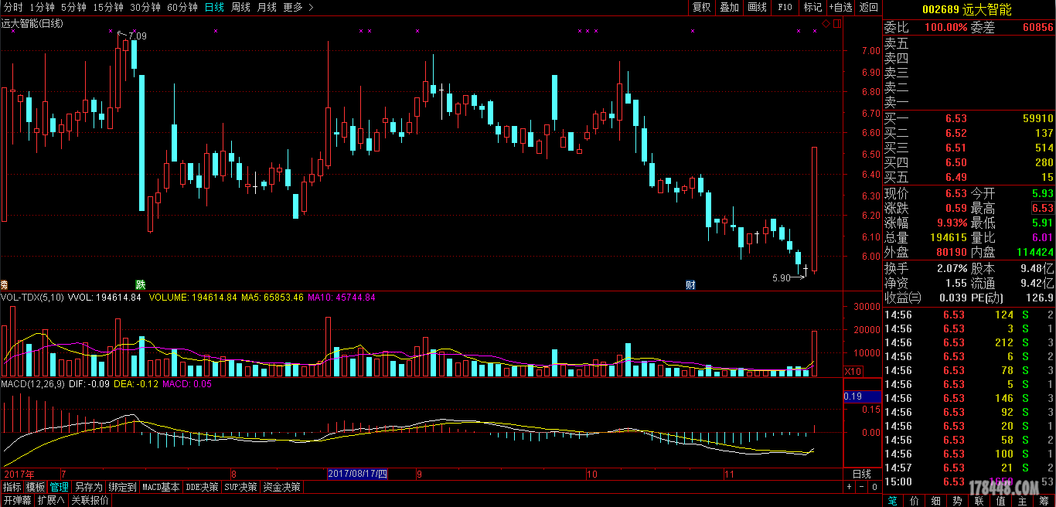Viewport: 1056px width, 507px height.
Task: Open the 画线 drawing tools
Action: (757, 7)
